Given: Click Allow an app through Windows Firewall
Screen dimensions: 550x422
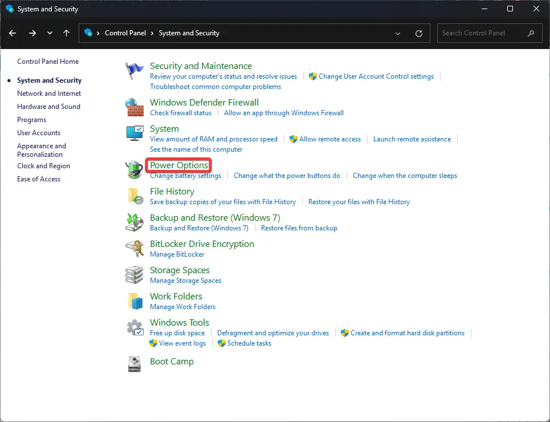Looking at the screenshot, I should pyautogui.click(x=284, y=113).
